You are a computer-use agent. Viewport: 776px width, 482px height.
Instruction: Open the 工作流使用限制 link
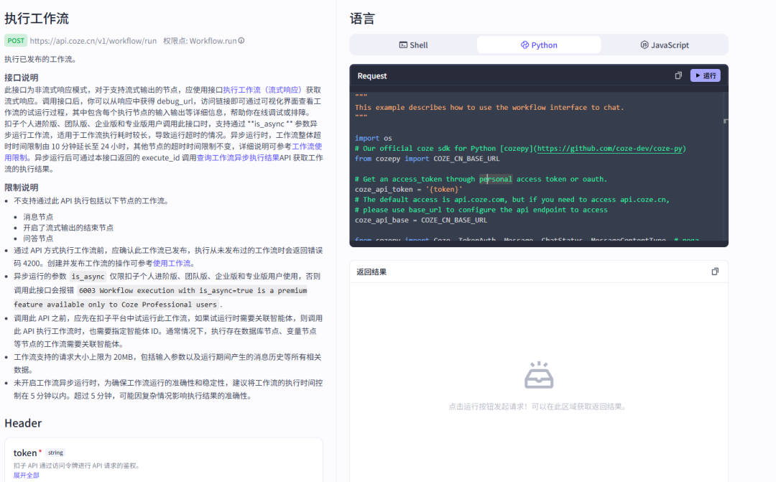point(307,147)
